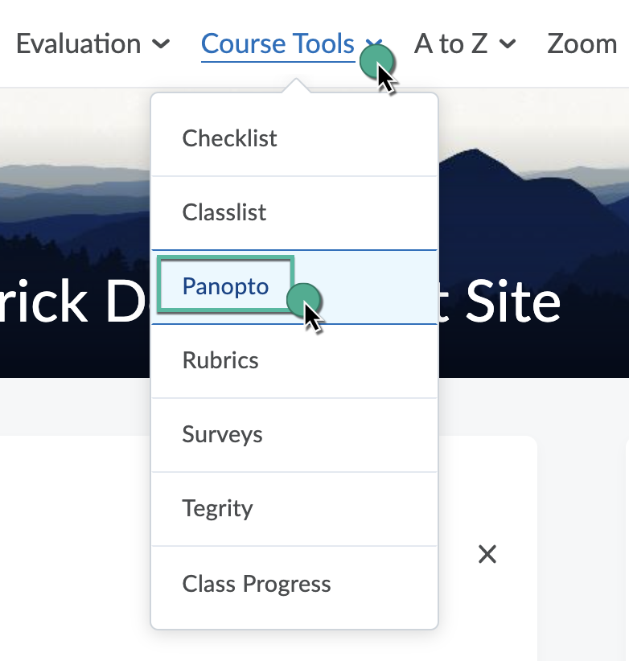Select Tegrity in Course Tools menu

tap(217, 508)
